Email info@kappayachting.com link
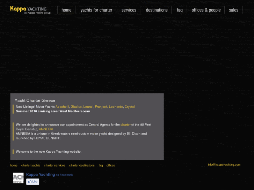254x190 pixels. [224, 165]
